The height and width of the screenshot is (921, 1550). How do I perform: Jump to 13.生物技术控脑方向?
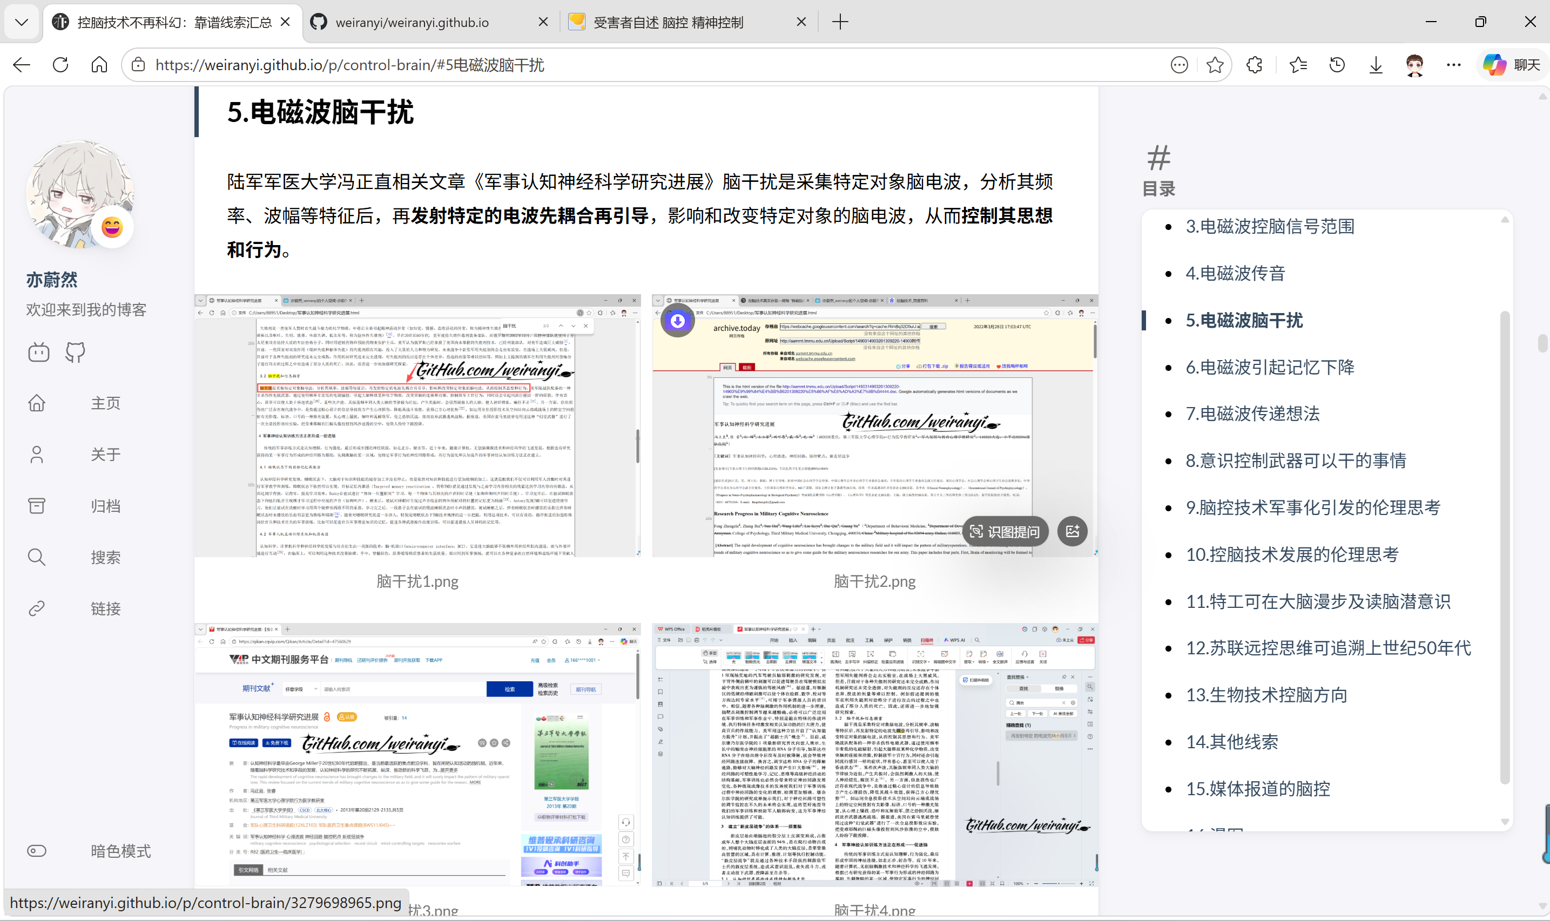pos(1266,695)
